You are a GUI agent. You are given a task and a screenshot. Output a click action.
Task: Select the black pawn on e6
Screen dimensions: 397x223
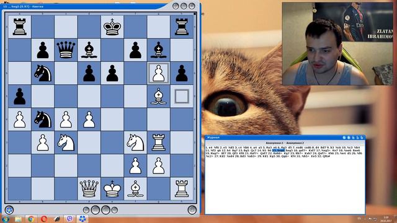(112, 73)
